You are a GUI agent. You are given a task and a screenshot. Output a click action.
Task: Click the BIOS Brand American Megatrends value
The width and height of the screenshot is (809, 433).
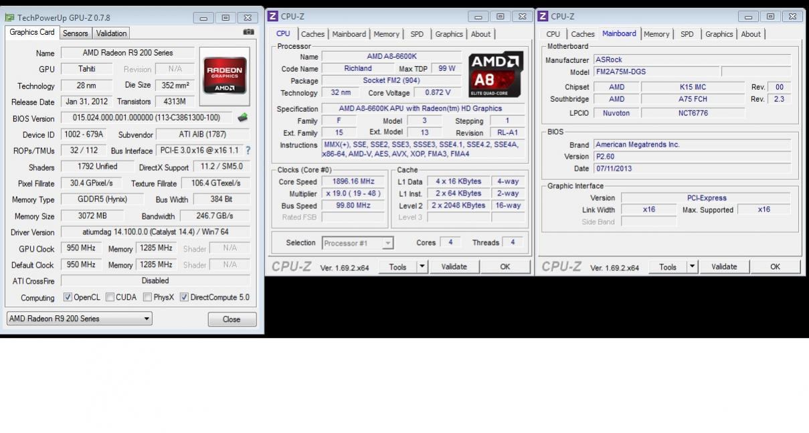(x=692, y=144)
